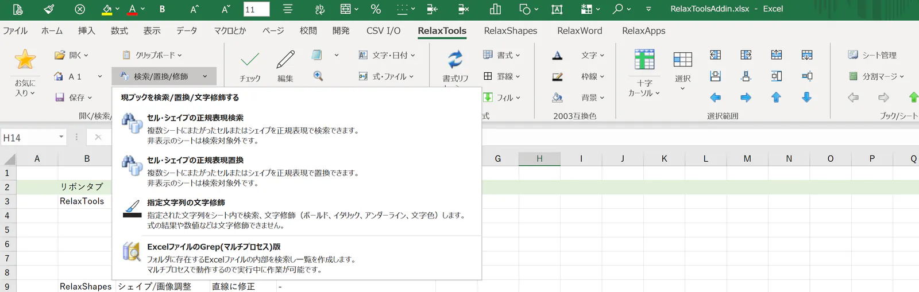Open the 罫線 borders dropdown

click(501, 76)
